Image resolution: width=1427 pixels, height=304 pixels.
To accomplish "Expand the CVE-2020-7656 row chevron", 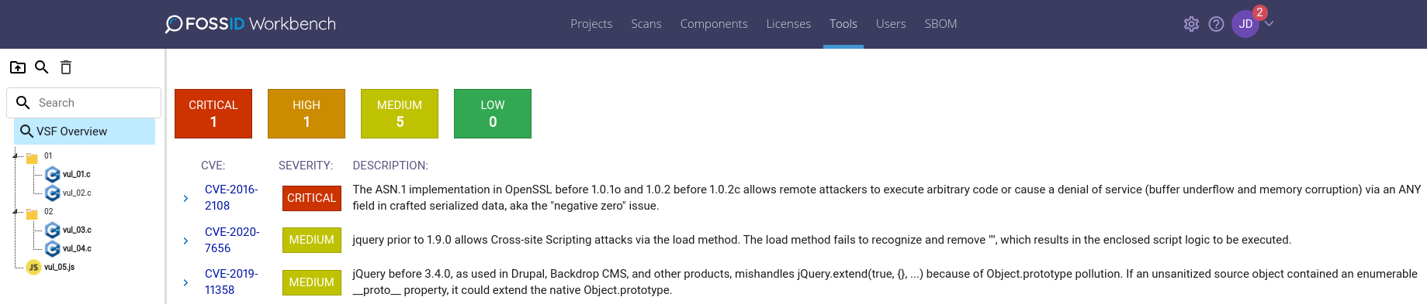I will [185, 241].
